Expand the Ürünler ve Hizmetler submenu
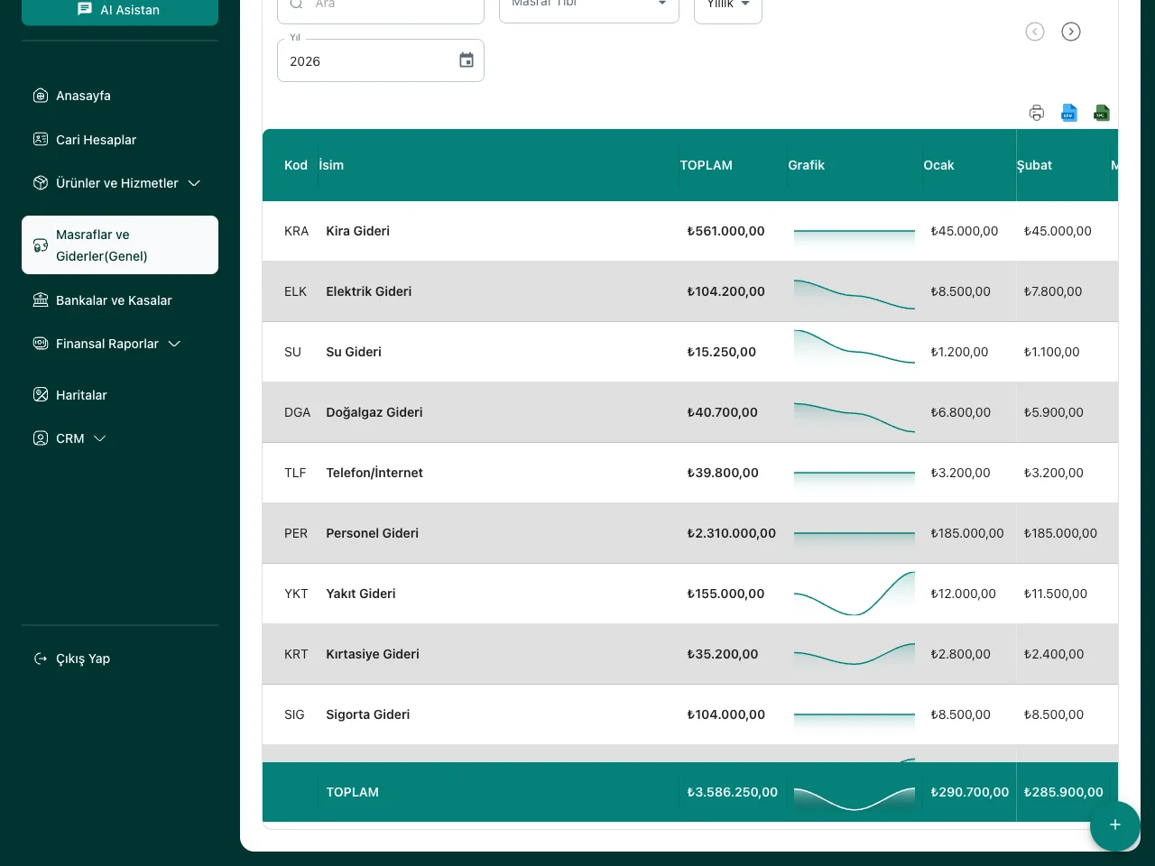 (x=194, y=183)
